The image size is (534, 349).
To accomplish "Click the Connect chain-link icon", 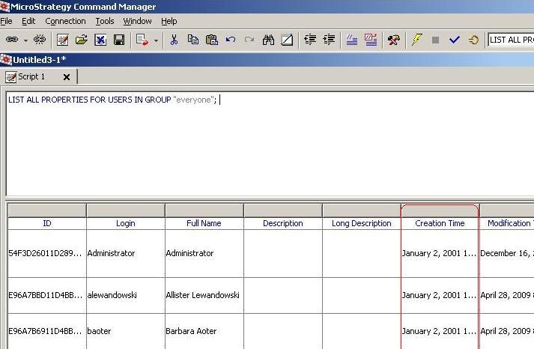I will point(12,40).
